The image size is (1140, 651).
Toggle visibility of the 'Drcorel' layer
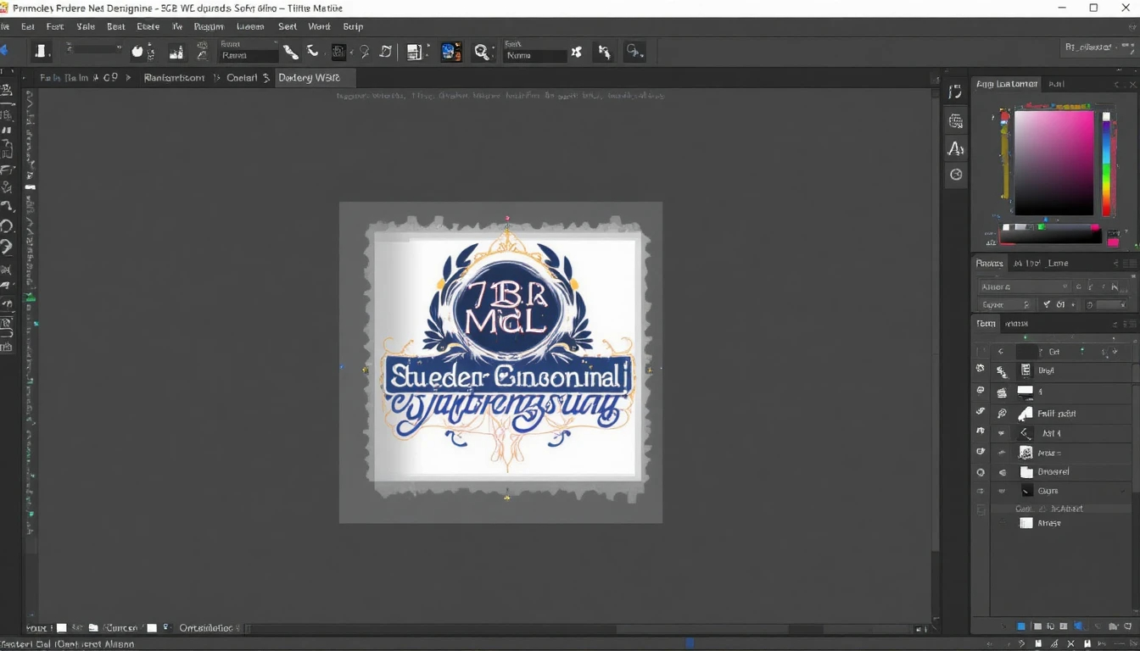coord(981,472)
